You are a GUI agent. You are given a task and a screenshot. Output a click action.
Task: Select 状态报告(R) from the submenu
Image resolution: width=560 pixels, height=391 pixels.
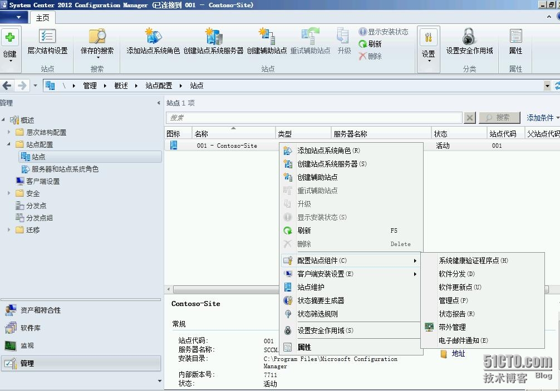point(483,314)
